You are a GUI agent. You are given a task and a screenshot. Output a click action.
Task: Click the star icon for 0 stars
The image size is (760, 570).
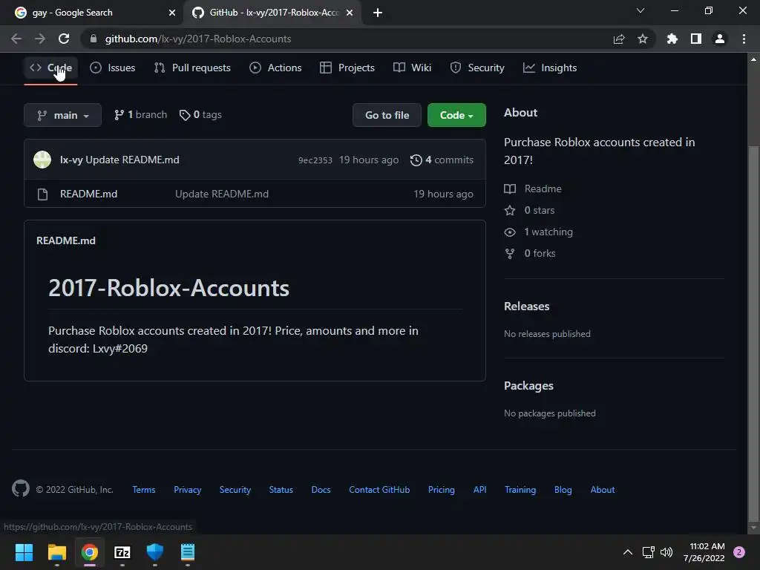(x=510, y=210)
